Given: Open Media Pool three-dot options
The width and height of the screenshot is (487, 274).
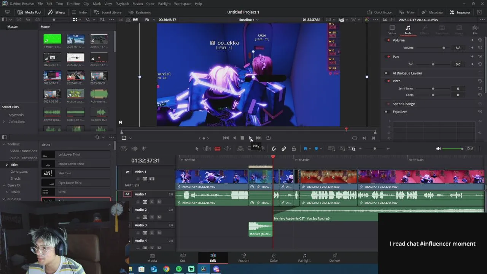Looking at the screenshot, I should coord(111,20).
